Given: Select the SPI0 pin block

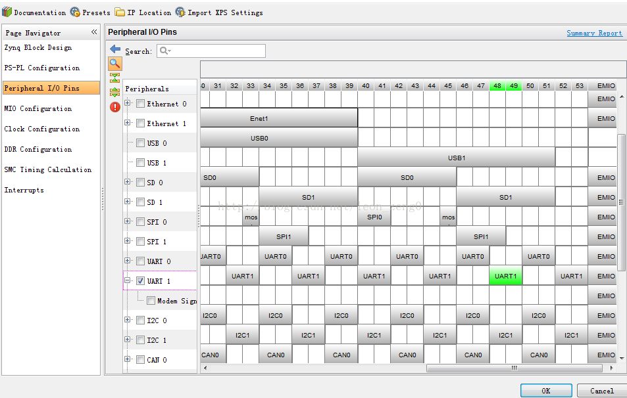Looking at the screenshot, I should [374, 216].
